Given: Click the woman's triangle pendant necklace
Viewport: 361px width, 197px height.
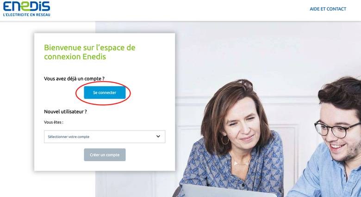Looking at the screenshot, I should 241,163.
